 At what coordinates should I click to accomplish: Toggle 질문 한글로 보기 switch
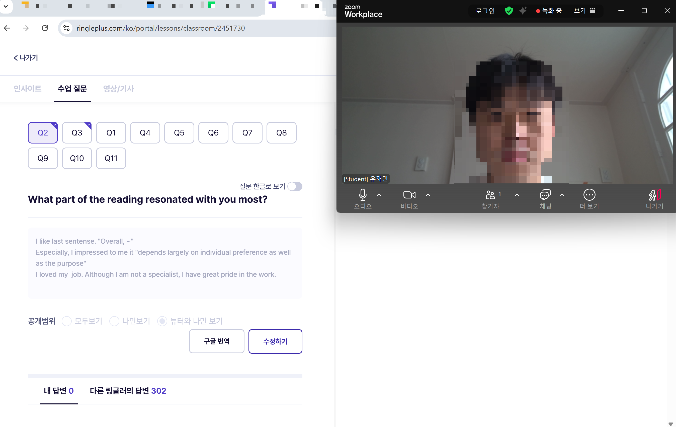click(295, 187)
